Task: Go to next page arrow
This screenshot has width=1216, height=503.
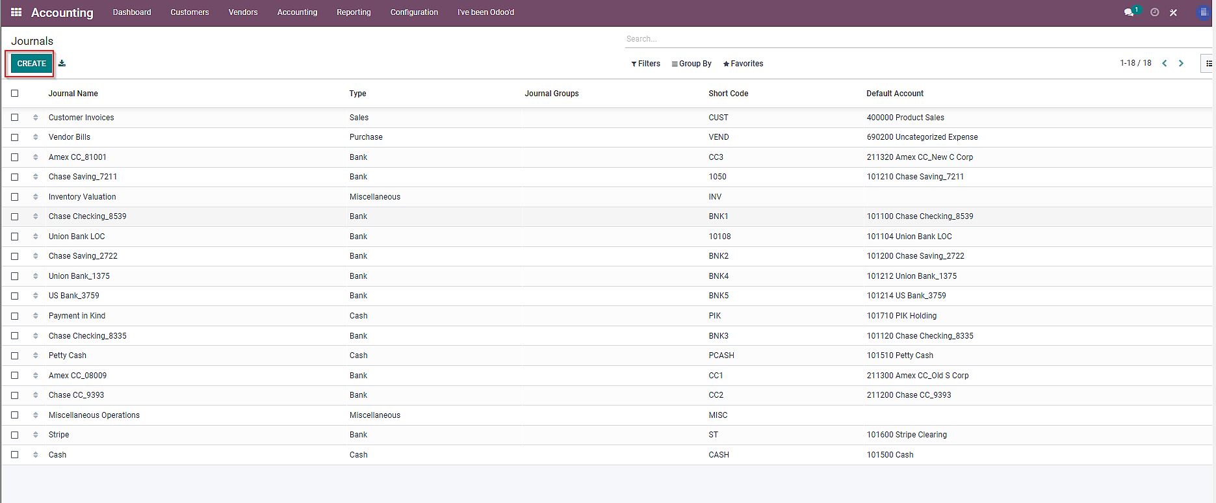Action: click(1182, 64)
